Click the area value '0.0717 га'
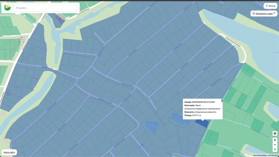This screenshot has height=157, width=279. click(x=196, y=115)
